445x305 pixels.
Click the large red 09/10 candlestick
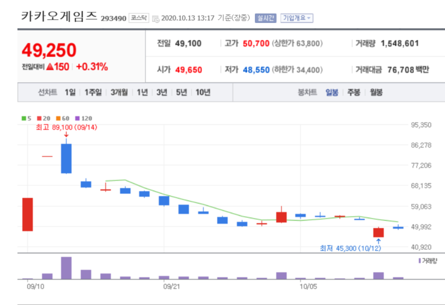[x=28, y=214]
